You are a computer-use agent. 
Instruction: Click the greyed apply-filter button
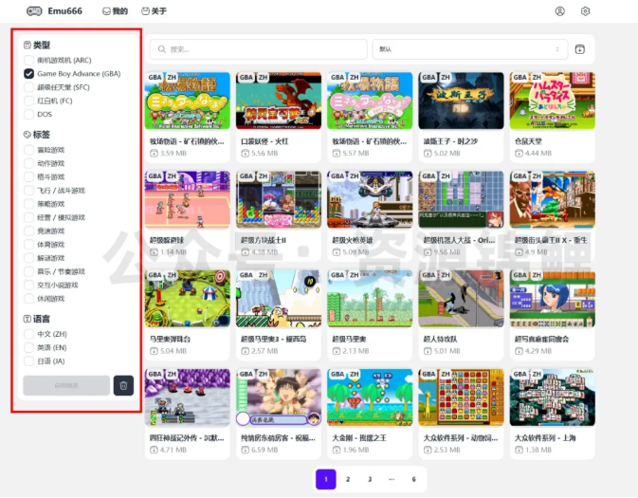(x=66, y=385)
